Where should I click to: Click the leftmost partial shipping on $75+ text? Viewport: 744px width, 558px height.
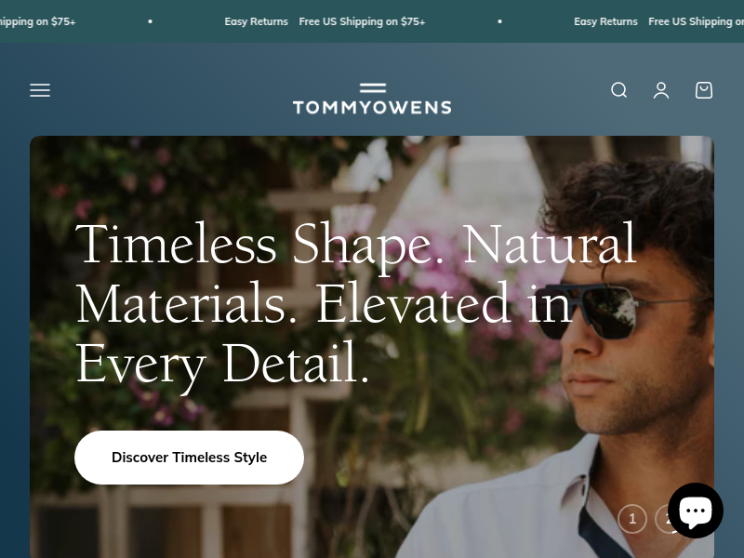(x=37, y=21)
